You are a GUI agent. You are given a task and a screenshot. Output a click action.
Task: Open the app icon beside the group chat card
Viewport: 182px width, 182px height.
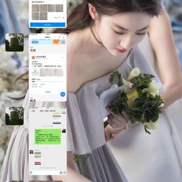14,116
